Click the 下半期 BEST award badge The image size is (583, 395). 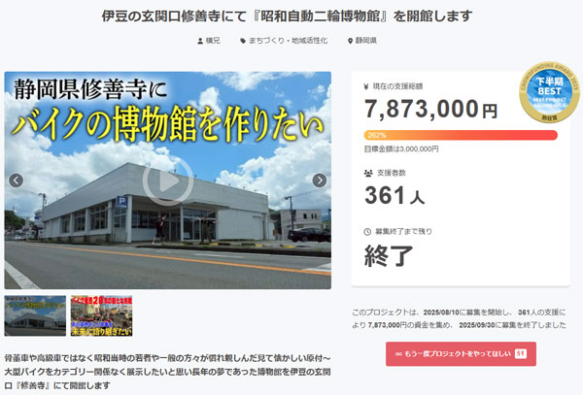tap(549, 92)
